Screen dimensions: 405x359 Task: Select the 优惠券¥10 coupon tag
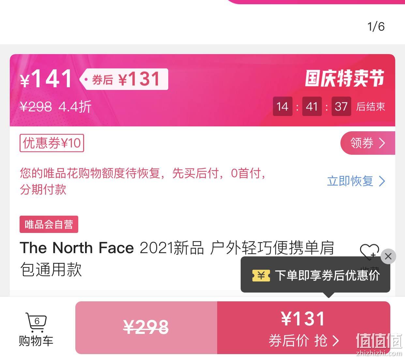click(52, 143)
